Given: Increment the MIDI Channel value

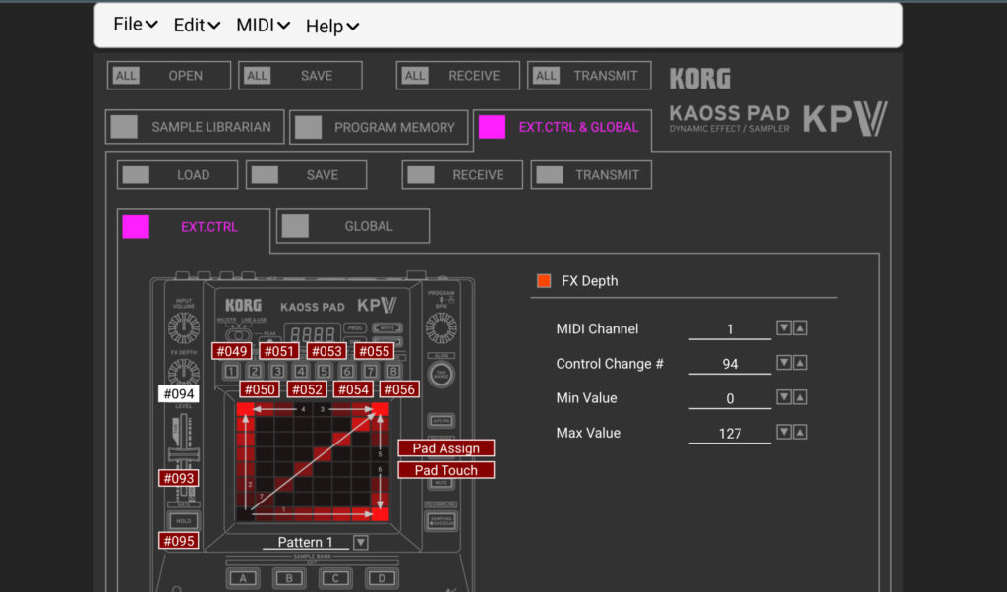Looking at the screenshot, I should pyautogui.click(x=798, y=327).
